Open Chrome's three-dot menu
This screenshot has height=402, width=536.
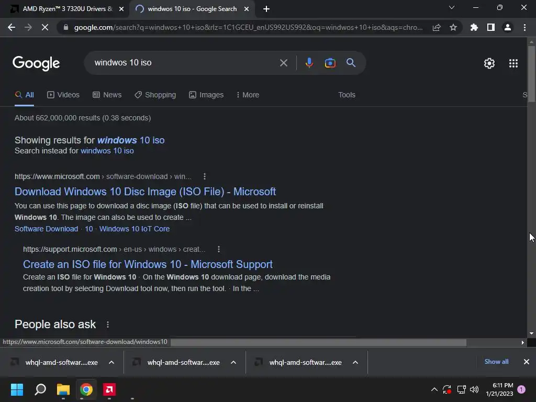pos(524,27)
